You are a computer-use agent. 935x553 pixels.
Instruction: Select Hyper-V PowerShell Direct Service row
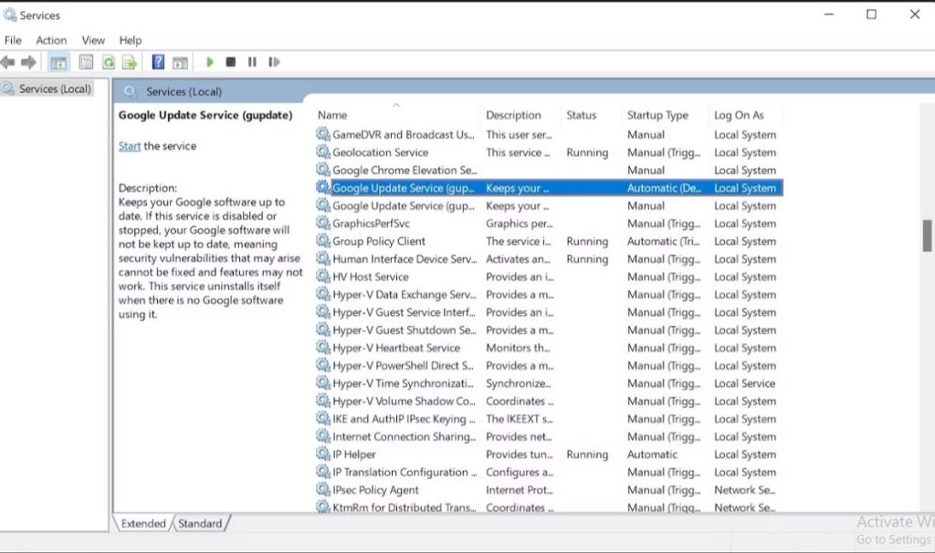click(549, 366)
